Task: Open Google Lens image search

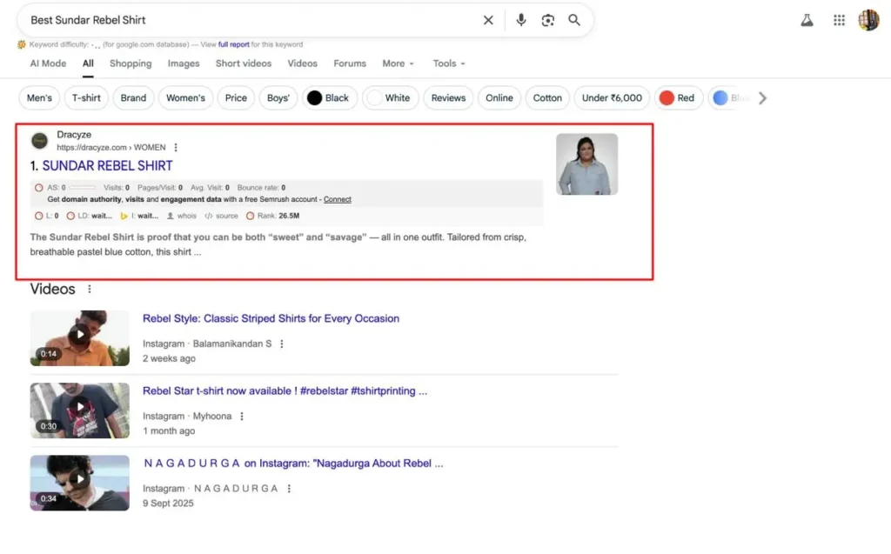Action: pyautogui.click(x=547, y=20)
